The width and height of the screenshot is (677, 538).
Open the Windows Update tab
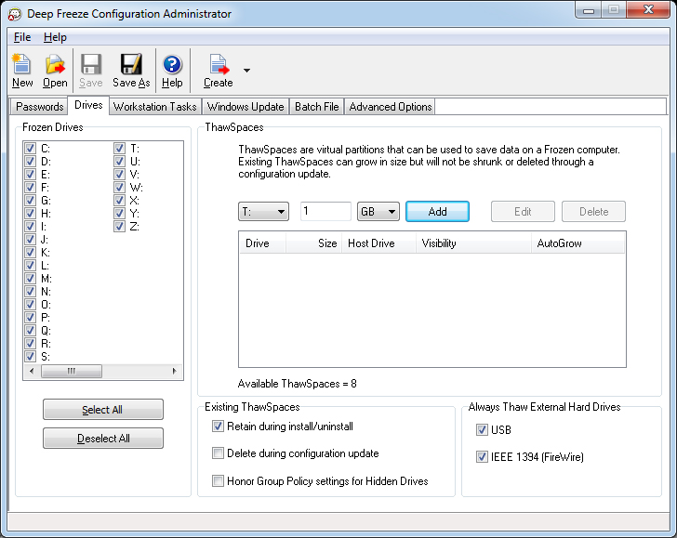pos(246,107)
